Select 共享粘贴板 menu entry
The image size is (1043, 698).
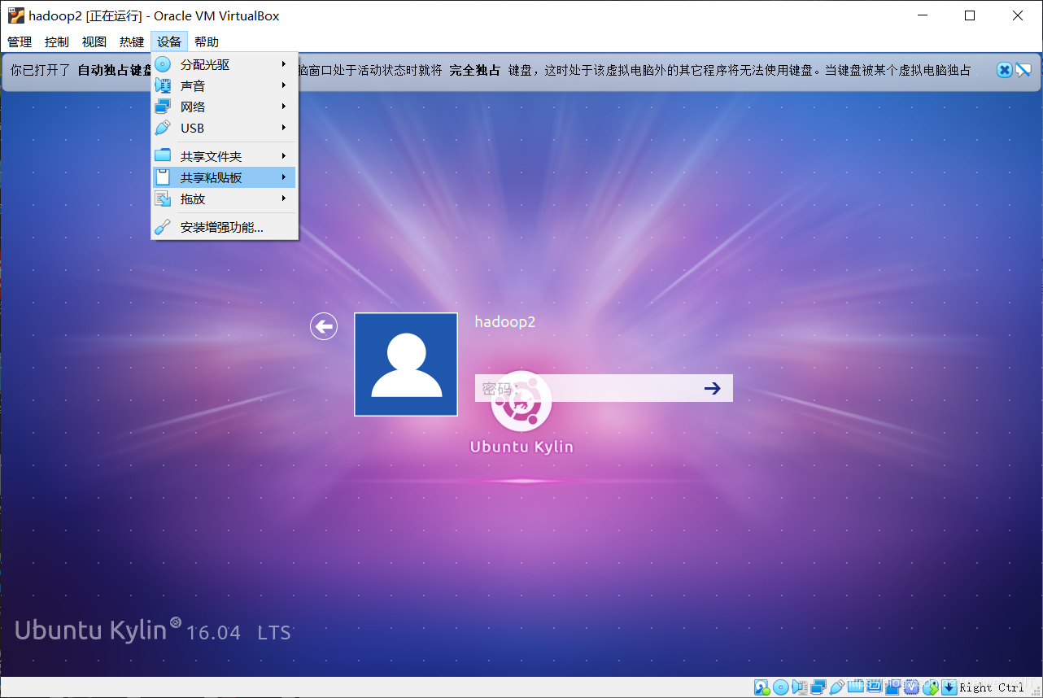point(224,177)
